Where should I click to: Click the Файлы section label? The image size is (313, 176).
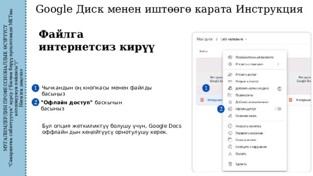point(203,51)
